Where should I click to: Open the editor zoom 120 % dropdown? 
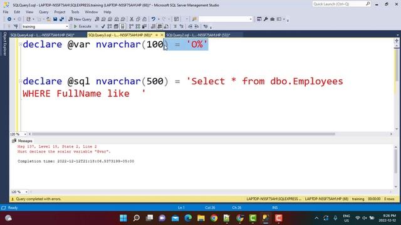tap(25, 134)
